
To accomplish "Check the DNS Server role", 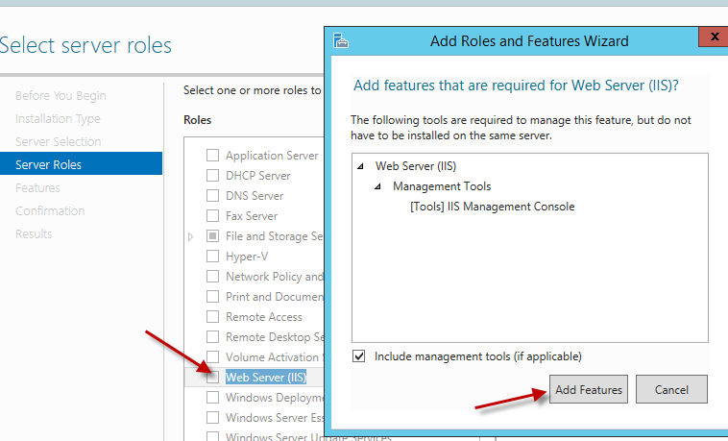I will pyautogui.click(x=212, y=196).
